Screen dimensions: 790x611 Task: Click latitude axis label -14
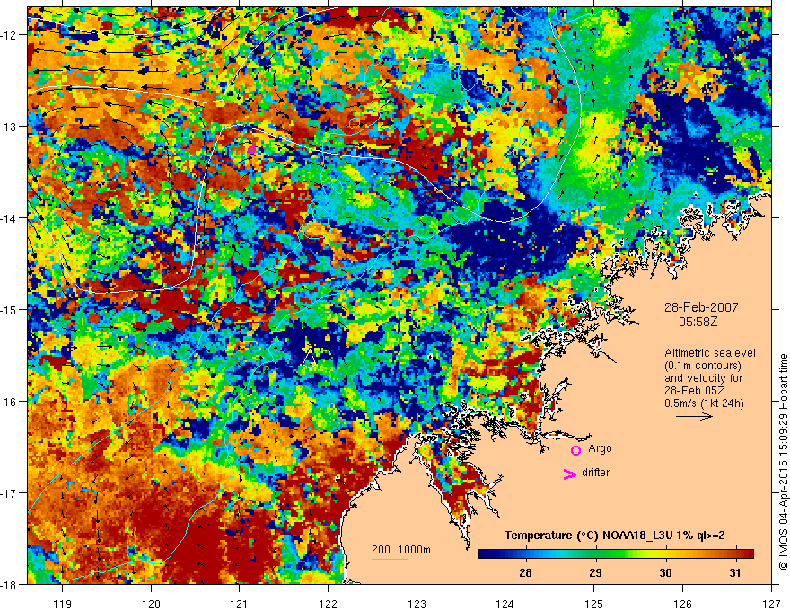coord(9,218)
